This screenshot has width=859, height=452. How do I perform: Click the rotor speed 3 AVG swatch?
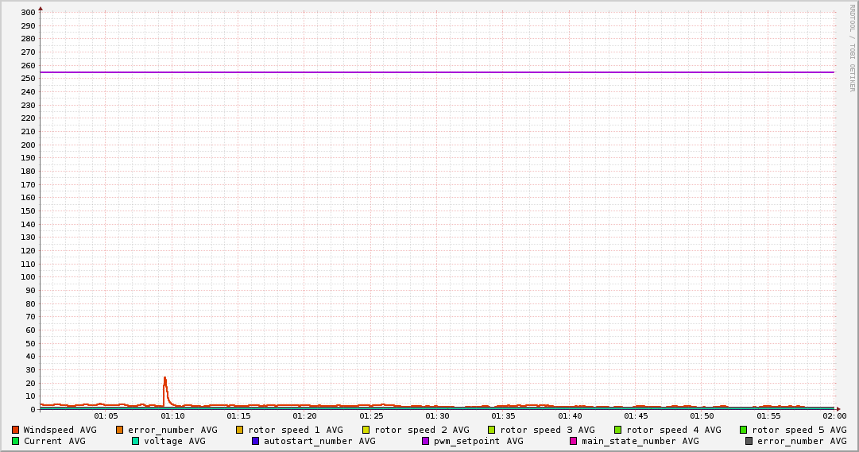coord(491,430)
